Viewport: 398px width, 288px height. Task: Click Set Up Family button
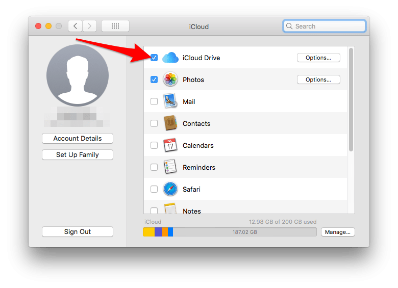click(x=78, y=154)
